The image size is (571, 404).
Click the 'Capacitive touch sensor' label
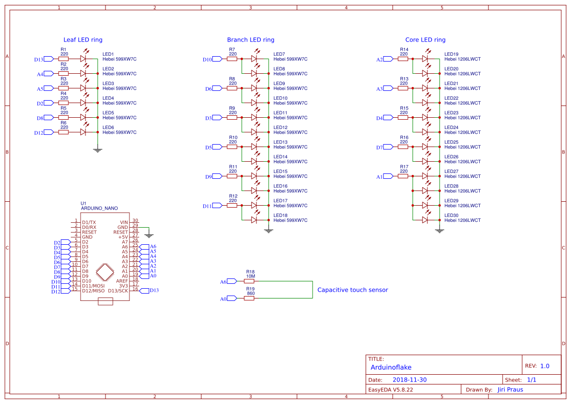(353, 290)
